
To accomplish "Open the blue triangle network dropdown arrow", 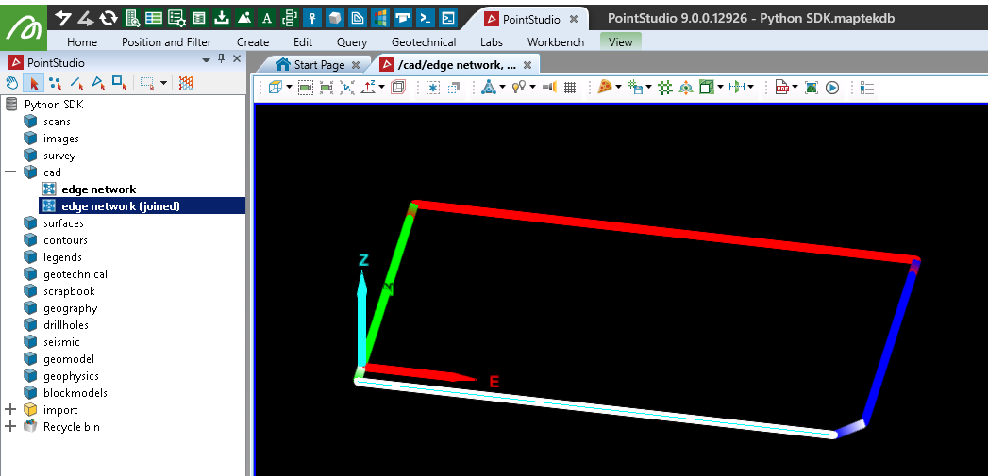I will (x=502, y=88).
